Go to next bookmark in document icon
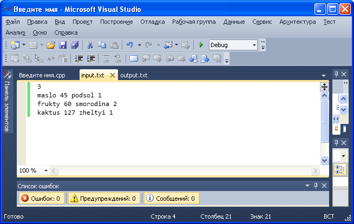Viewport: 354px width, 224px height. [x=205, y=59]
